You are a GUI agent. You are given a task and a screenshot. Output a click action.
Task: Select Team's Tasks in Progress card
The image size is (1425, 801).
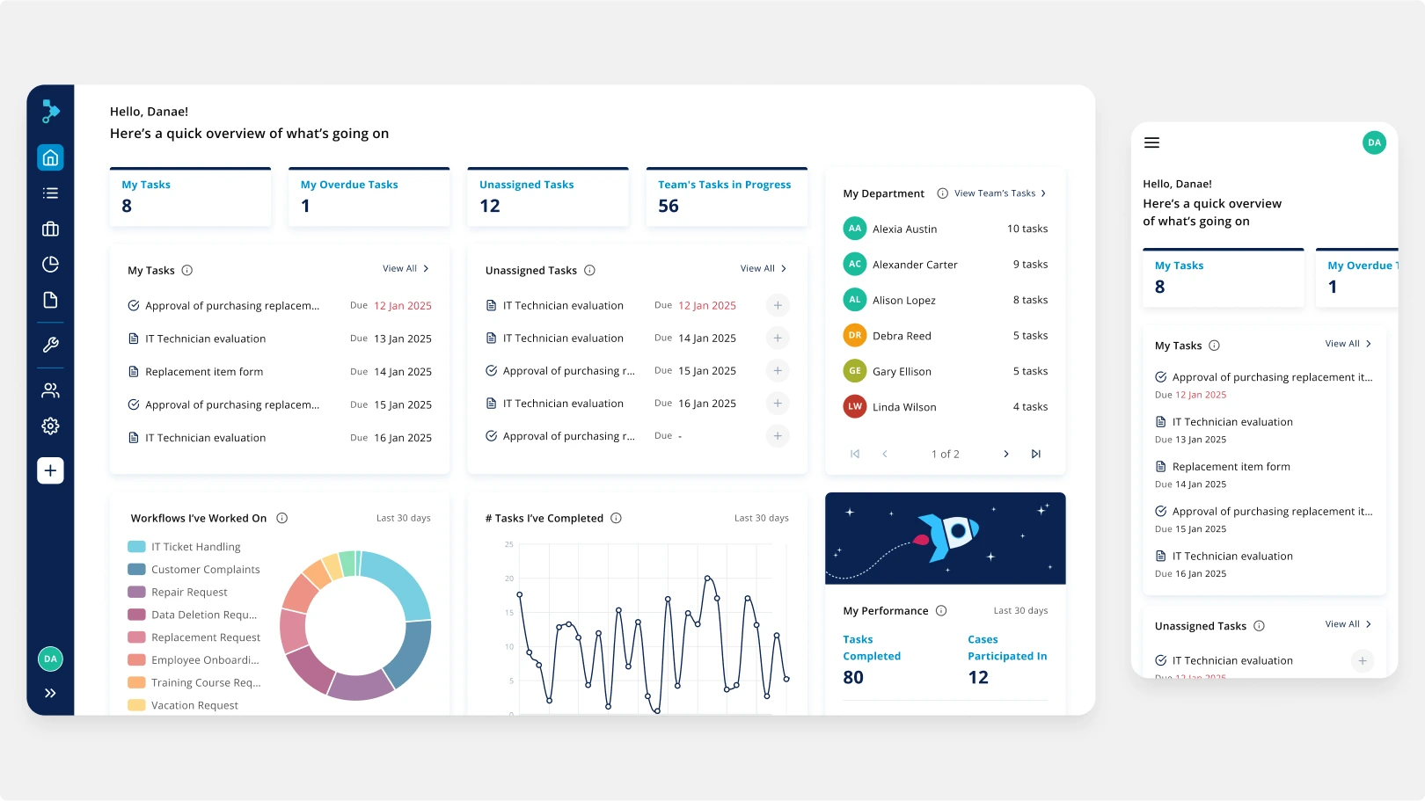pyautogui.click(x=726, y=197)
